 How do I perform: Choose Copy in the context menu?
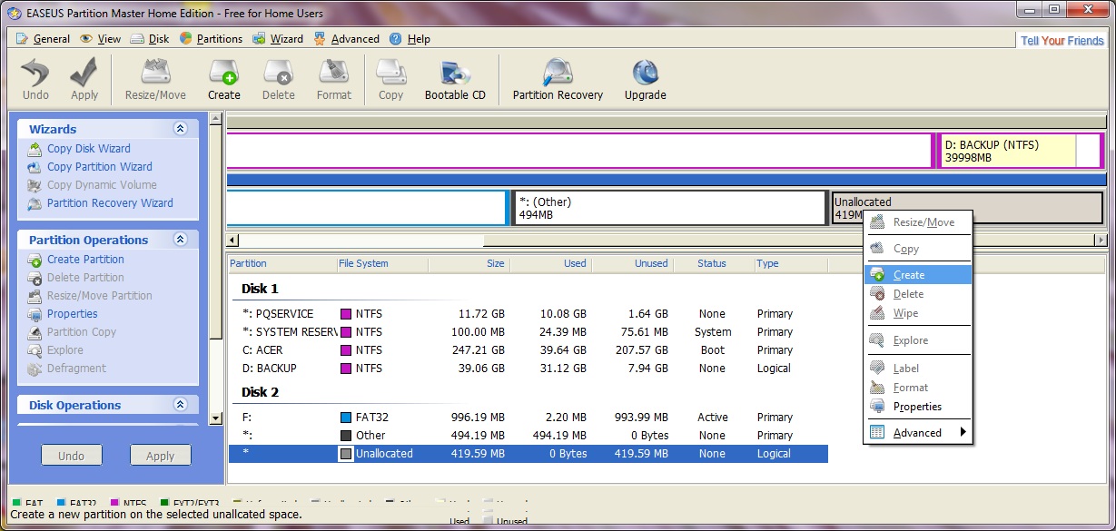point(918,249)
